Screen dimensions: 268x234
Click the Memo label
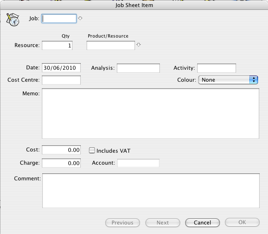(x=31, y=94)
